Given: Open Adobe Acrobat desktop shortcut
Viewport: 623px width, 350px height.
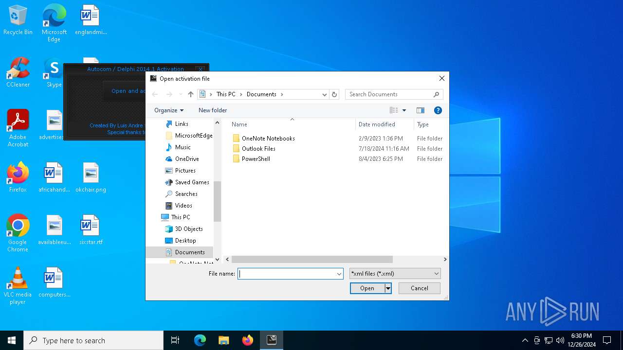Looking at the screenshot, I should coord(18,128).
